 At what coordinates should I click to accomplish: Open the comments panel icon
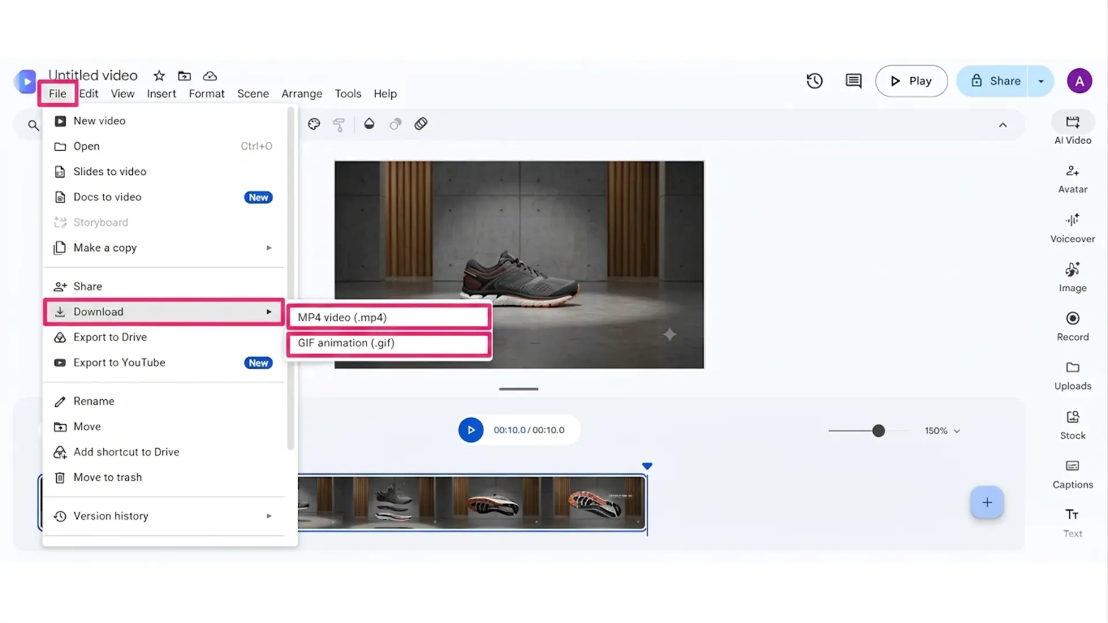pyautogui.click(x=854, y=81)
